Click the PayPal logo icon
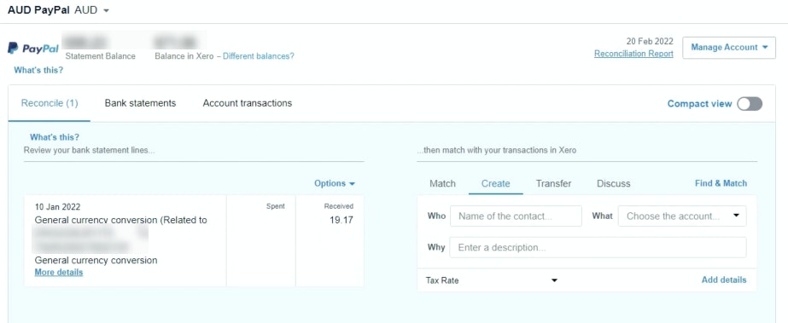 (x=33, y=48)
